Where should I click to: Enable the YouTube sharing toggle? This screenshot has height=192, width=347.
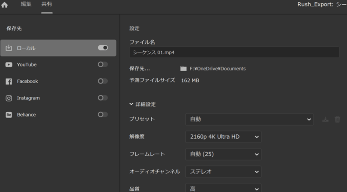[x=103, y=64]
